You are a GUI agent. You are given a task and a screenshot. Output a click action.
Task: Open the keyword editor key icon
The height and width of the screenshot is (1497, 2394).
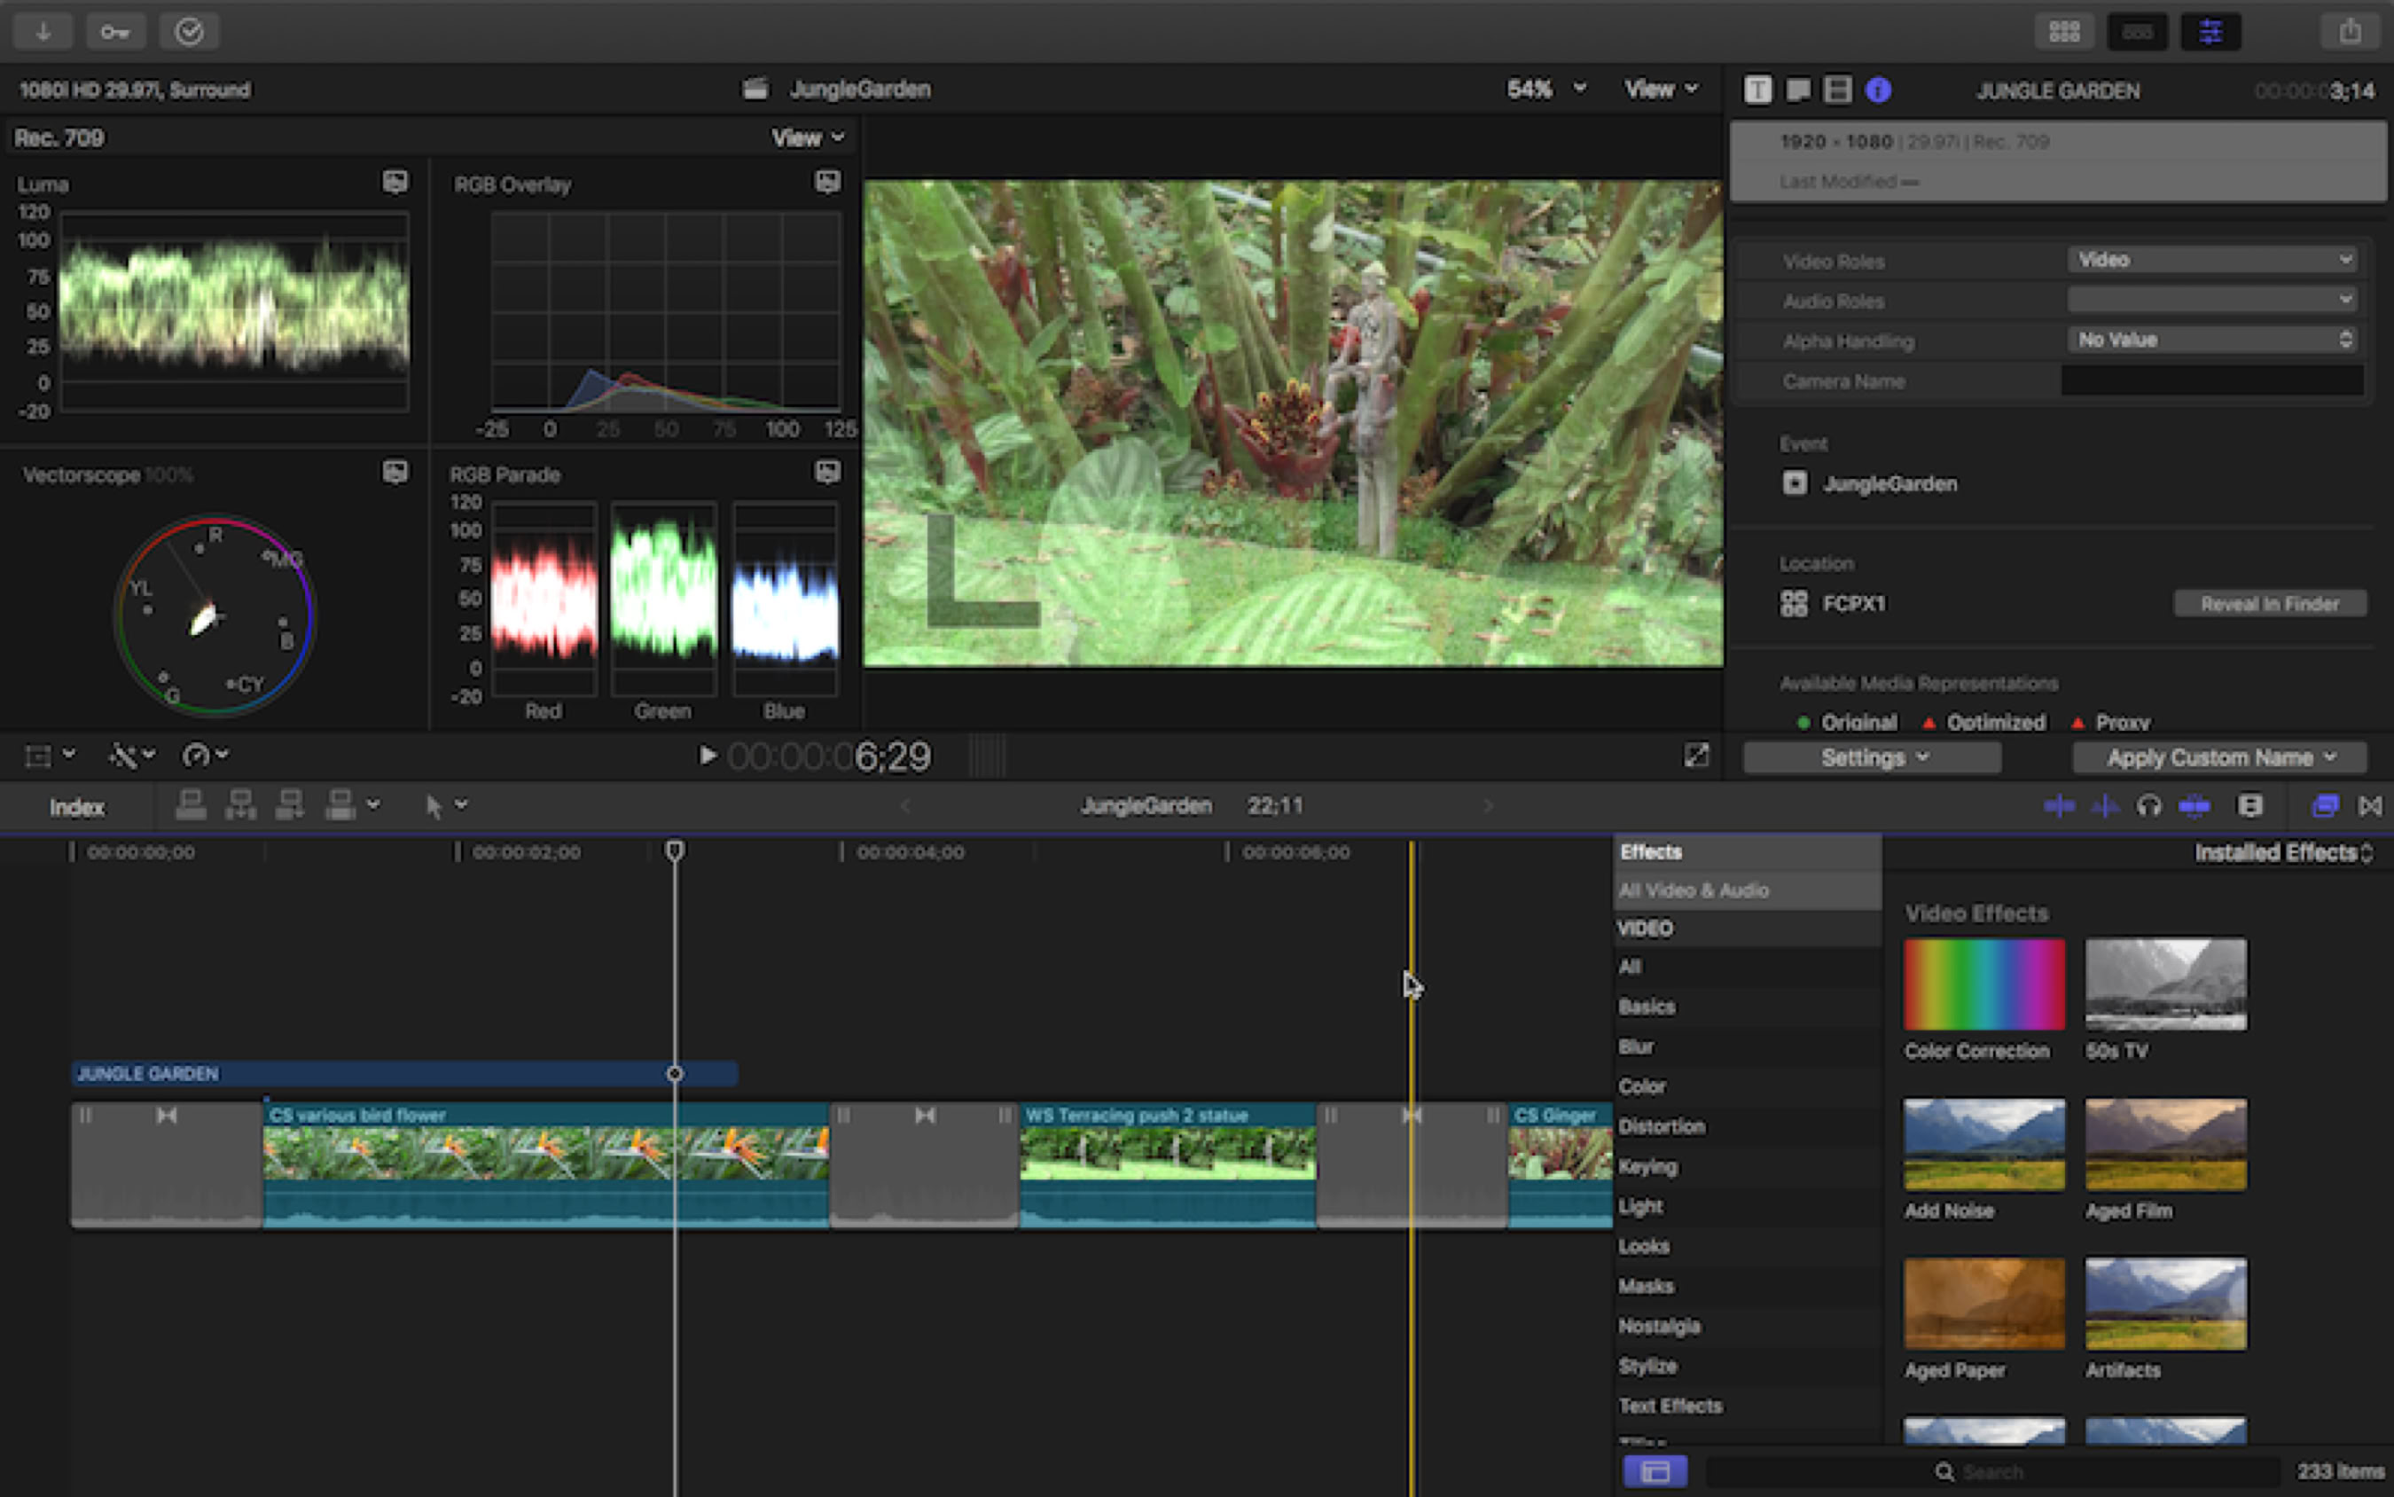pos(114,32)
